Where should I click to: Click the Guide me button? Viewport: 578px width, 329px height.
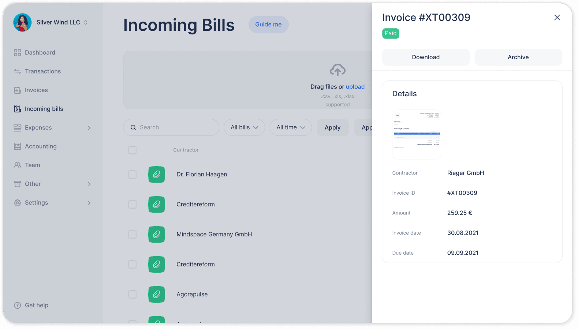click(x=268, y=25)
